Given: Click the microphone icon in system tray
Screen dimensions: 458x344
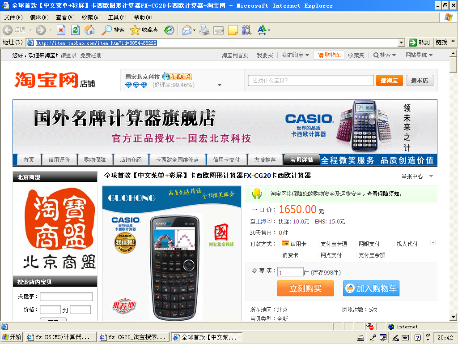Looking at the screenshot, I should (373, 338).
